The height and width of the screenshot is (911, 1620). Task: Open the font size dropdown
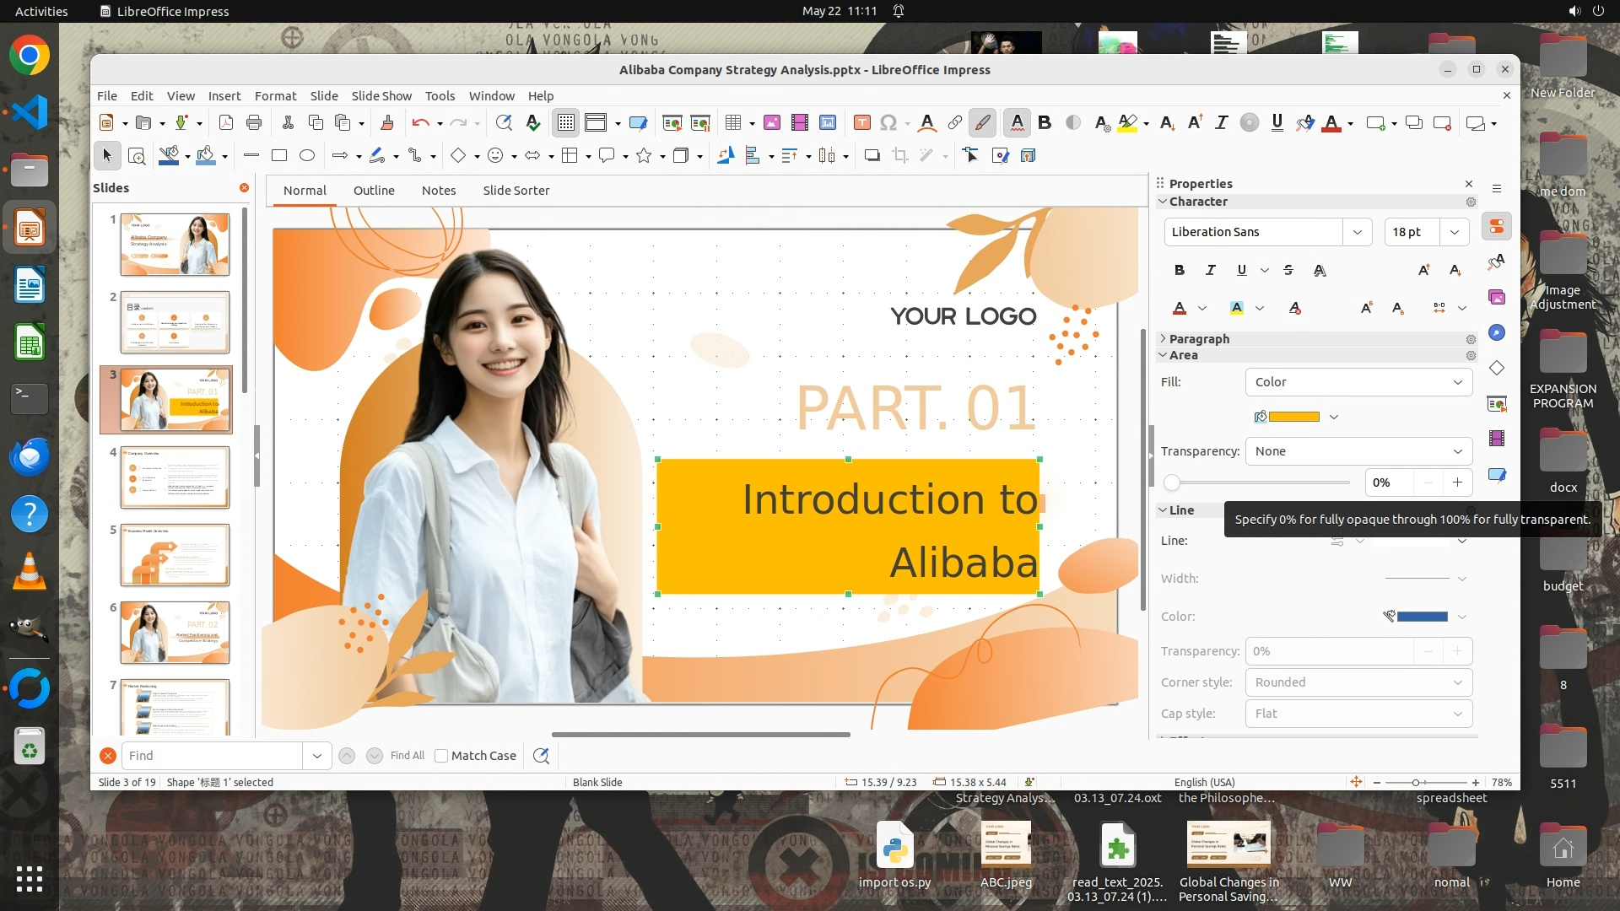pyautogui.click(x=1455, y=232)
